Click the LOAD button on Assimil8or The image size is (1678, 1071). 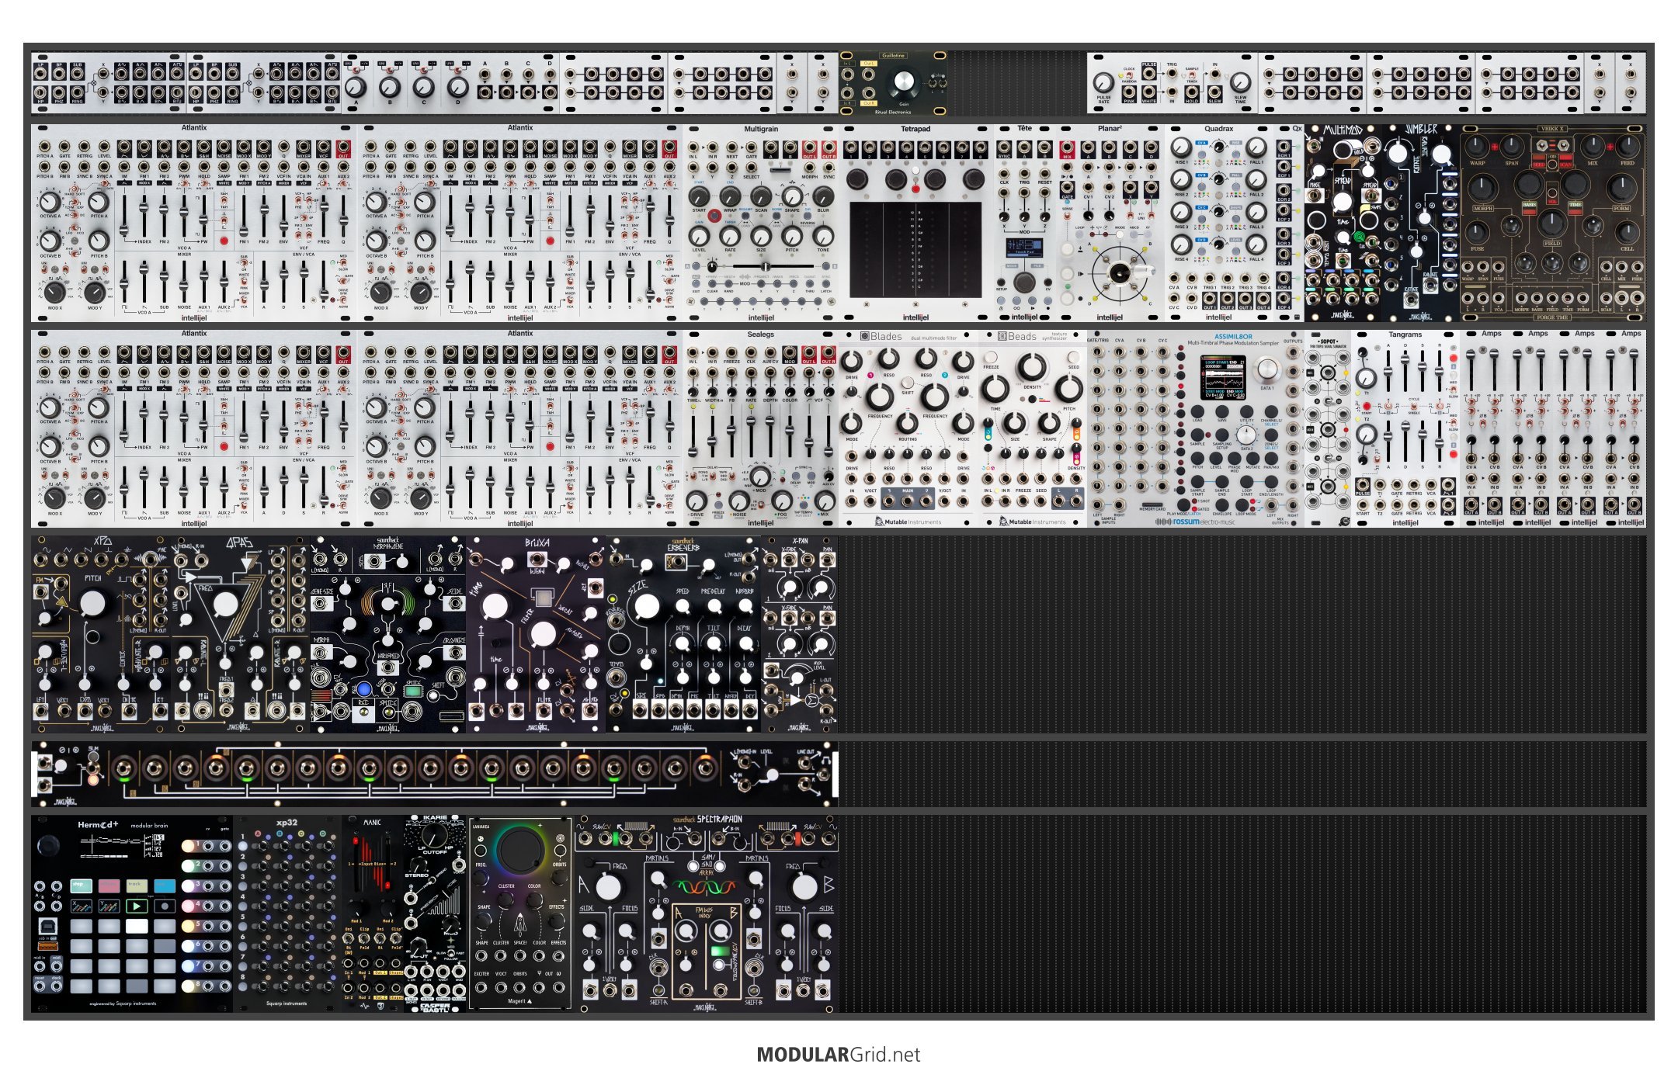coord(1197,412)
